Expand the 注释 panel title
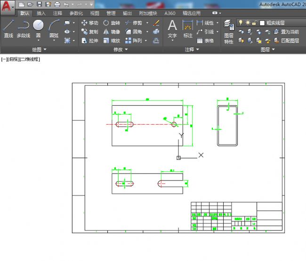This screenshot has width=306, height=261. pos(192,49)
